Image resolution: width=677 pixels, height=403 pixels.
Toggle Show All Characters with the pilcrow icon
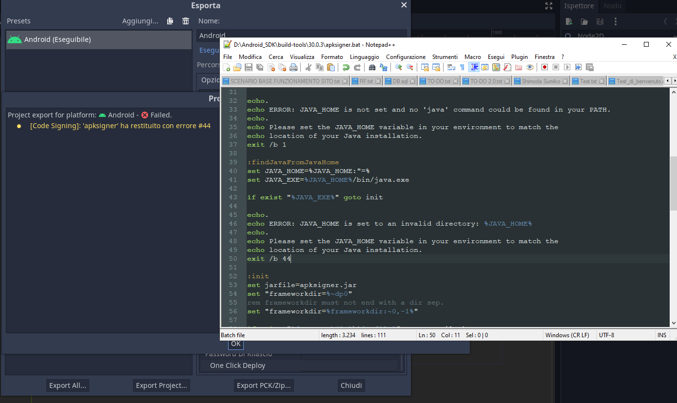click(x=463, y=67)
